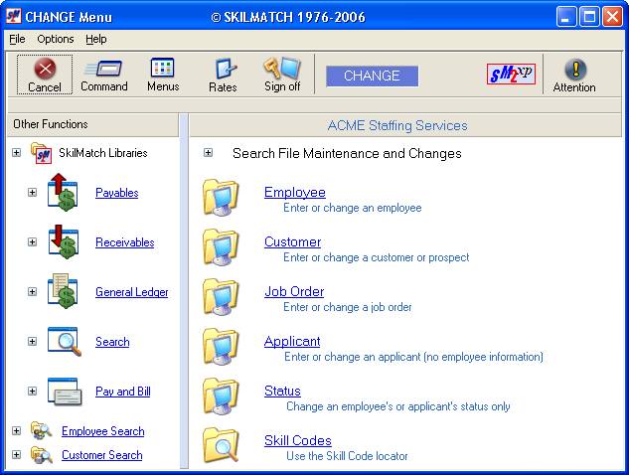Click the SM2xp logo icon
The width and height of the screenshot is (629, 475).
pyautogui.click(x=511, y=75)
